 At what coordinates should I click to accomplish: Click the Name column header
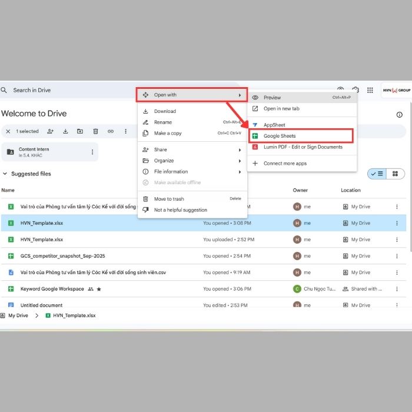(8, 190)
